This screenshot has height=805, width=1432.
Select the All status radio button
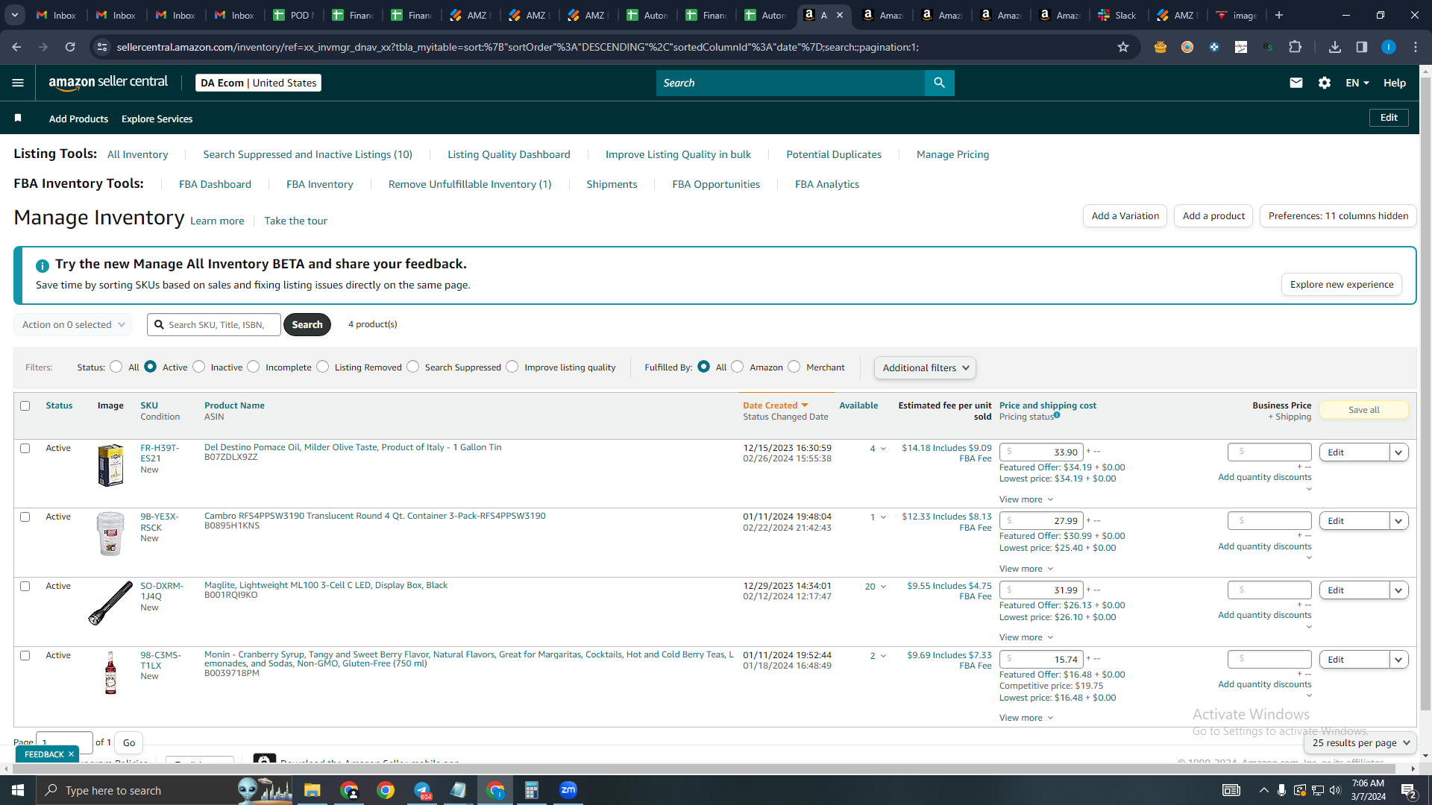click(x=116, y=367)
